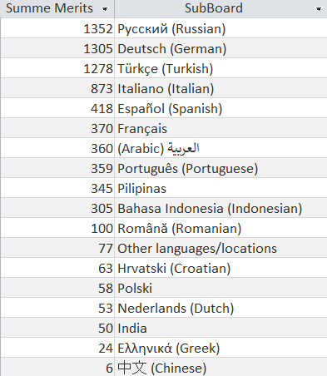The image size is (327, 376).
Task: Click the Español (Spanish) cell
Action: point(220,108)
